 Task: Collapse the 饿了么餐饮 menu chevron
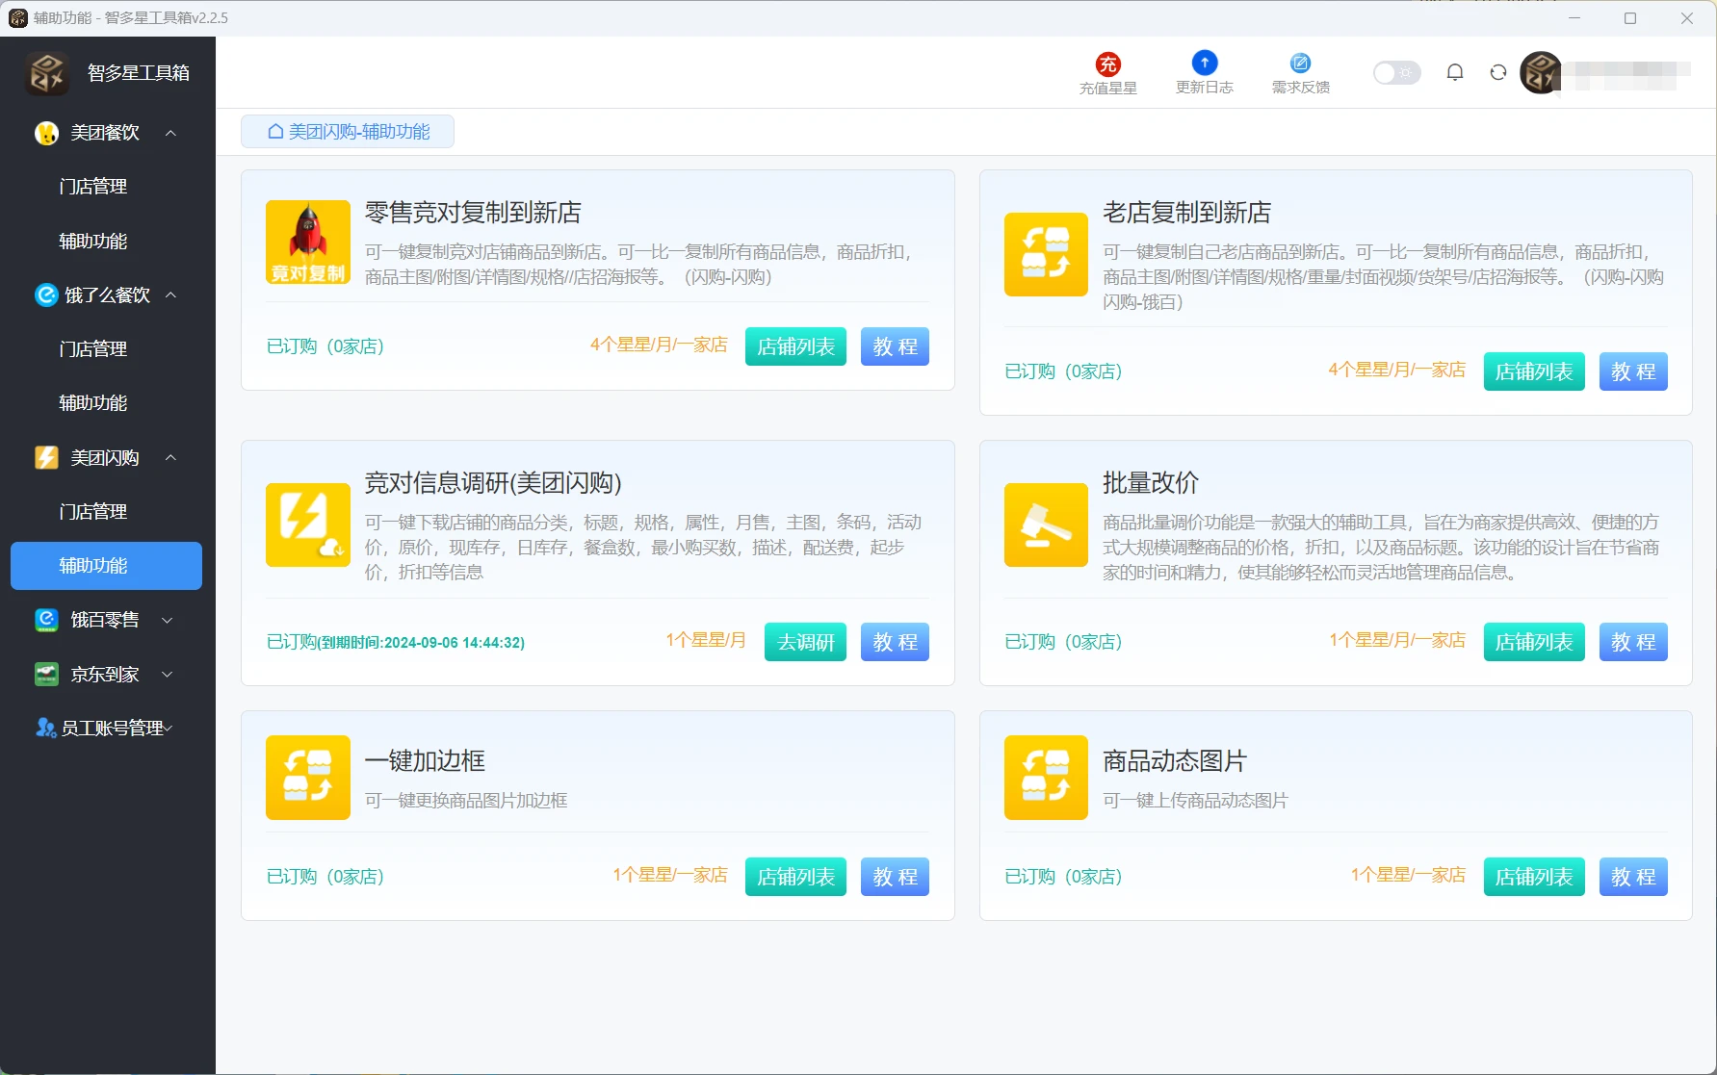(170, 294)
